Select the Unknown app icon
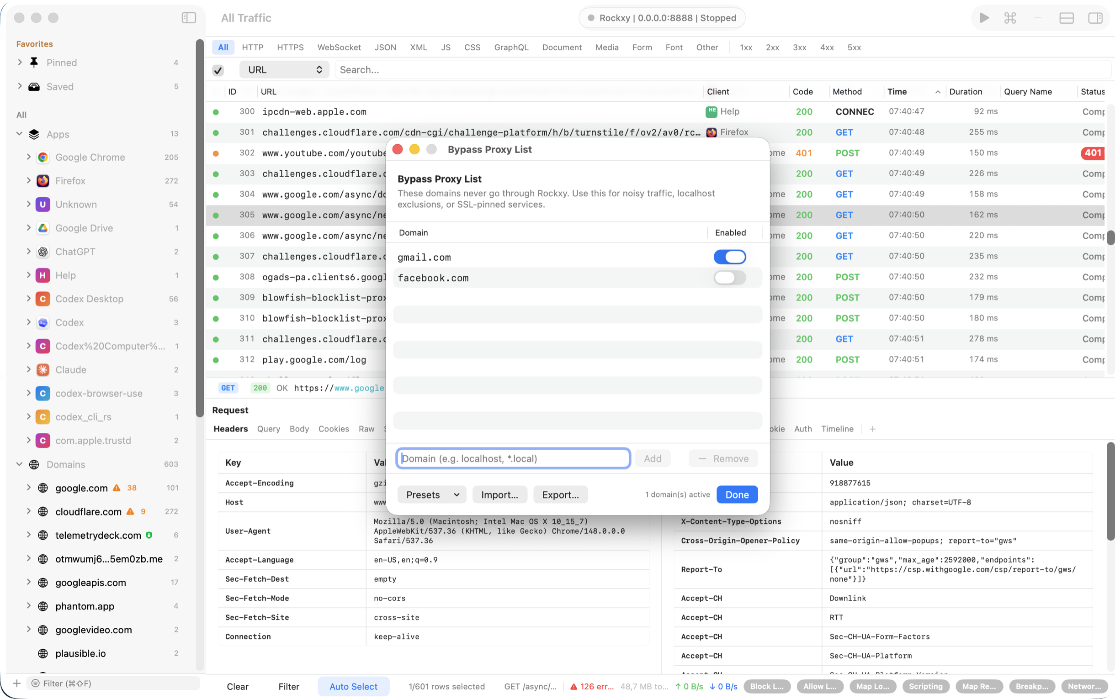This screenshot has width=1115, height=699. click(43, 205)
